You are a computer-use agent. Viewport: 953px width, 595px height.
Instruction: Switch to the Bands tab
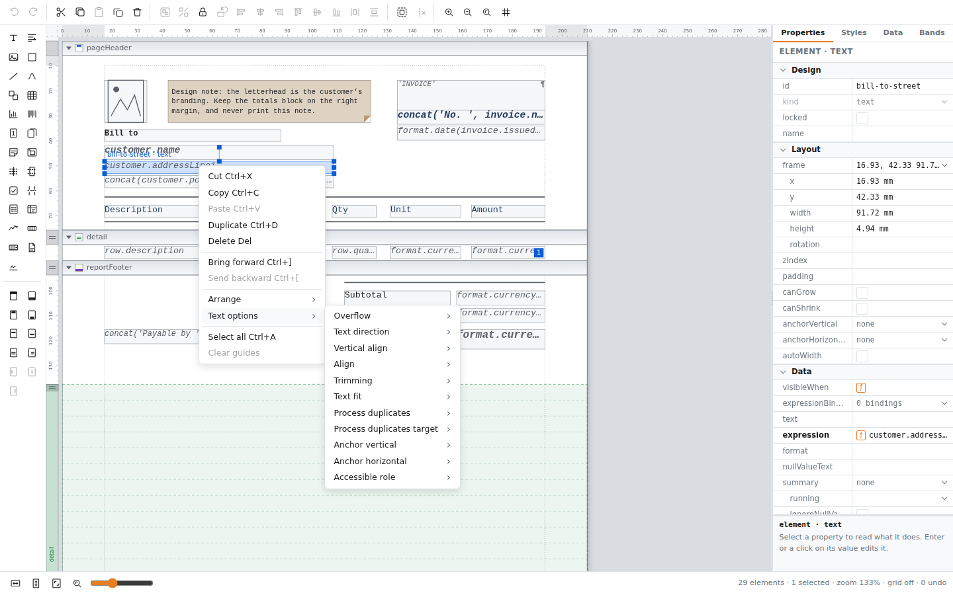[x=932, y=32]
